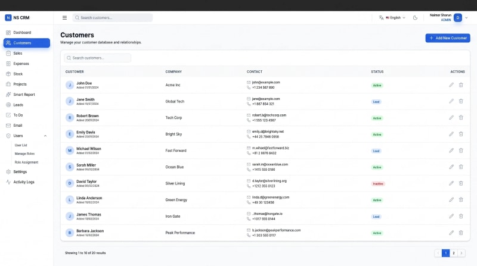Image resolution: width=477 pixels, height=266 pixels.
Task: Delete Jane Smith customer row
Action: tap(461, 101)
